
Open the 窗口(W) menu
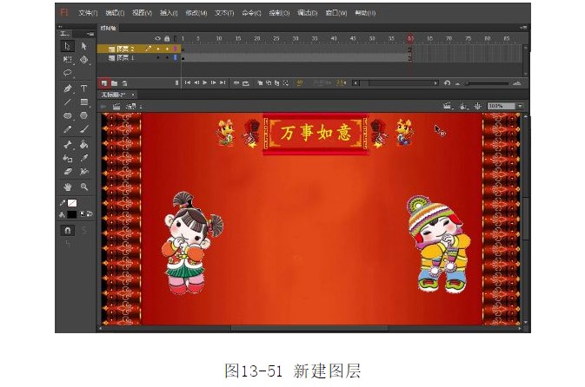[x=336, y=13]
